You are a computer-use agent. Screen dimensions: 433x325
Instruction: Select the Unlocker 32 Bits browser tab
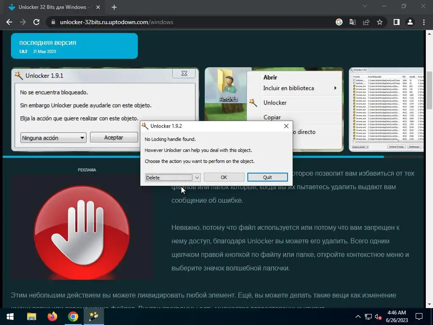54,7
